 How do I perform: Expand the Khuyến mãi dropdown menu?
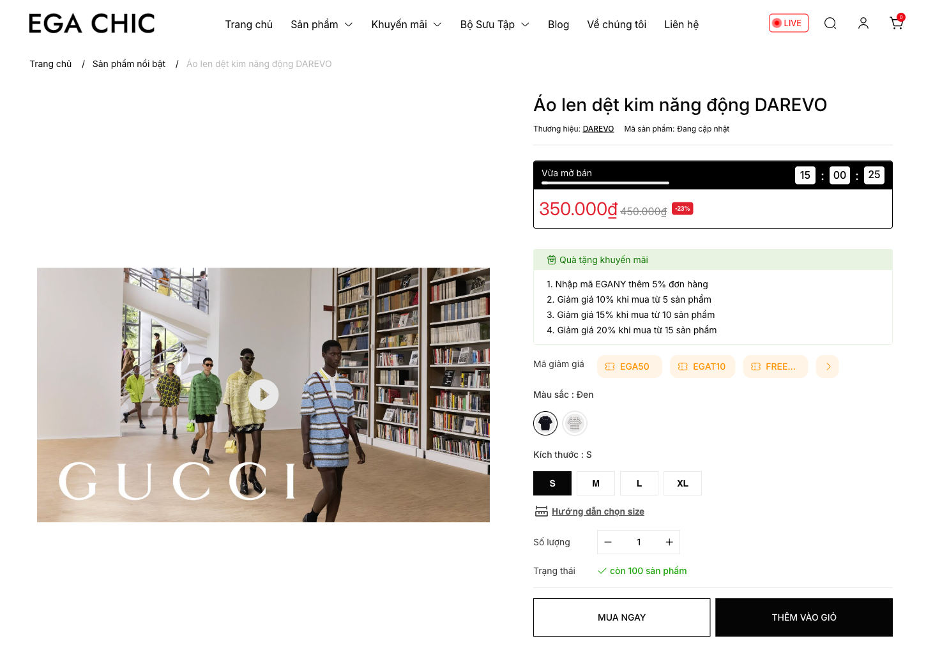pos(406,24)
